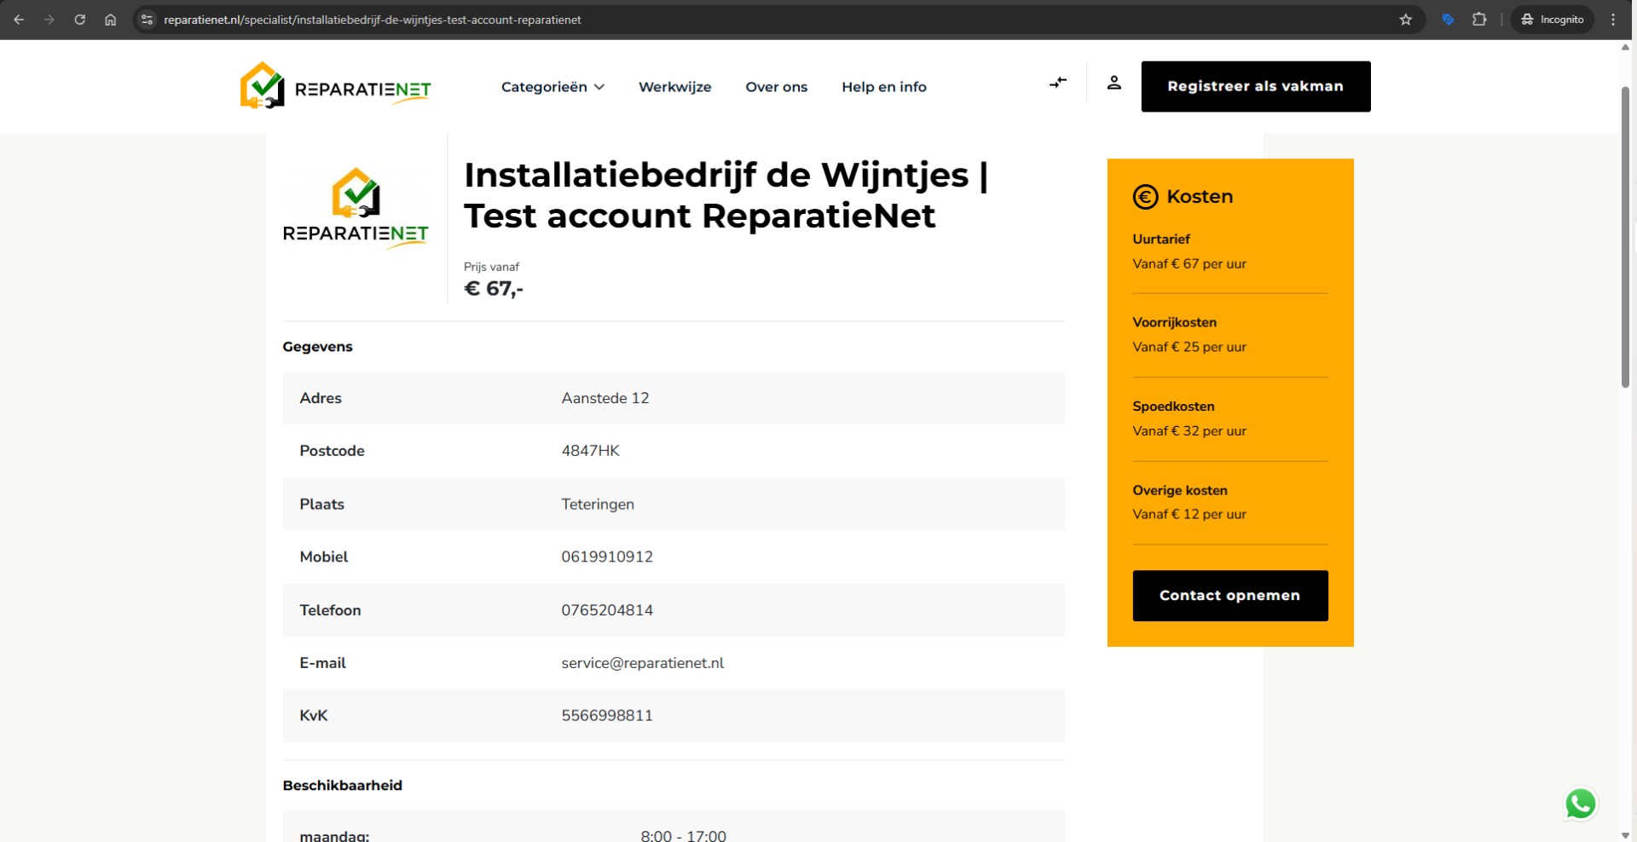1637x842 pixels.
Task: Click the Overige kosten Vanaf € 12 text
Action: pos(1189,502)
